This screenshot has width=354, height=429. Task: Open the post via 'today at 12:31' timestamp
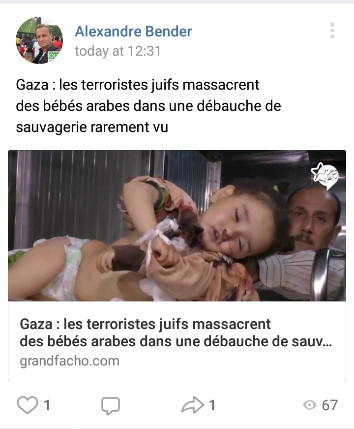(118, 51)
